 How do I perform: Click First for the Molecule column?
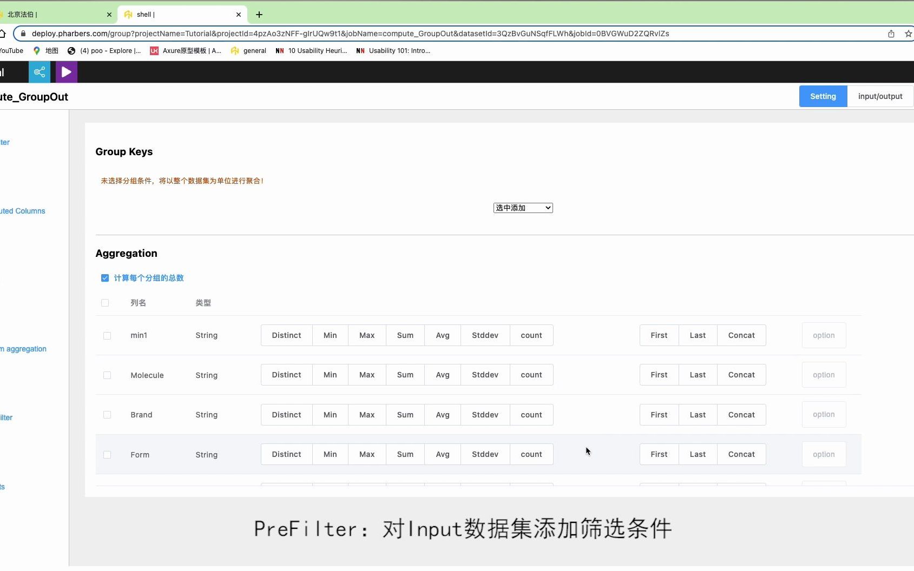[x=659, y=375]
